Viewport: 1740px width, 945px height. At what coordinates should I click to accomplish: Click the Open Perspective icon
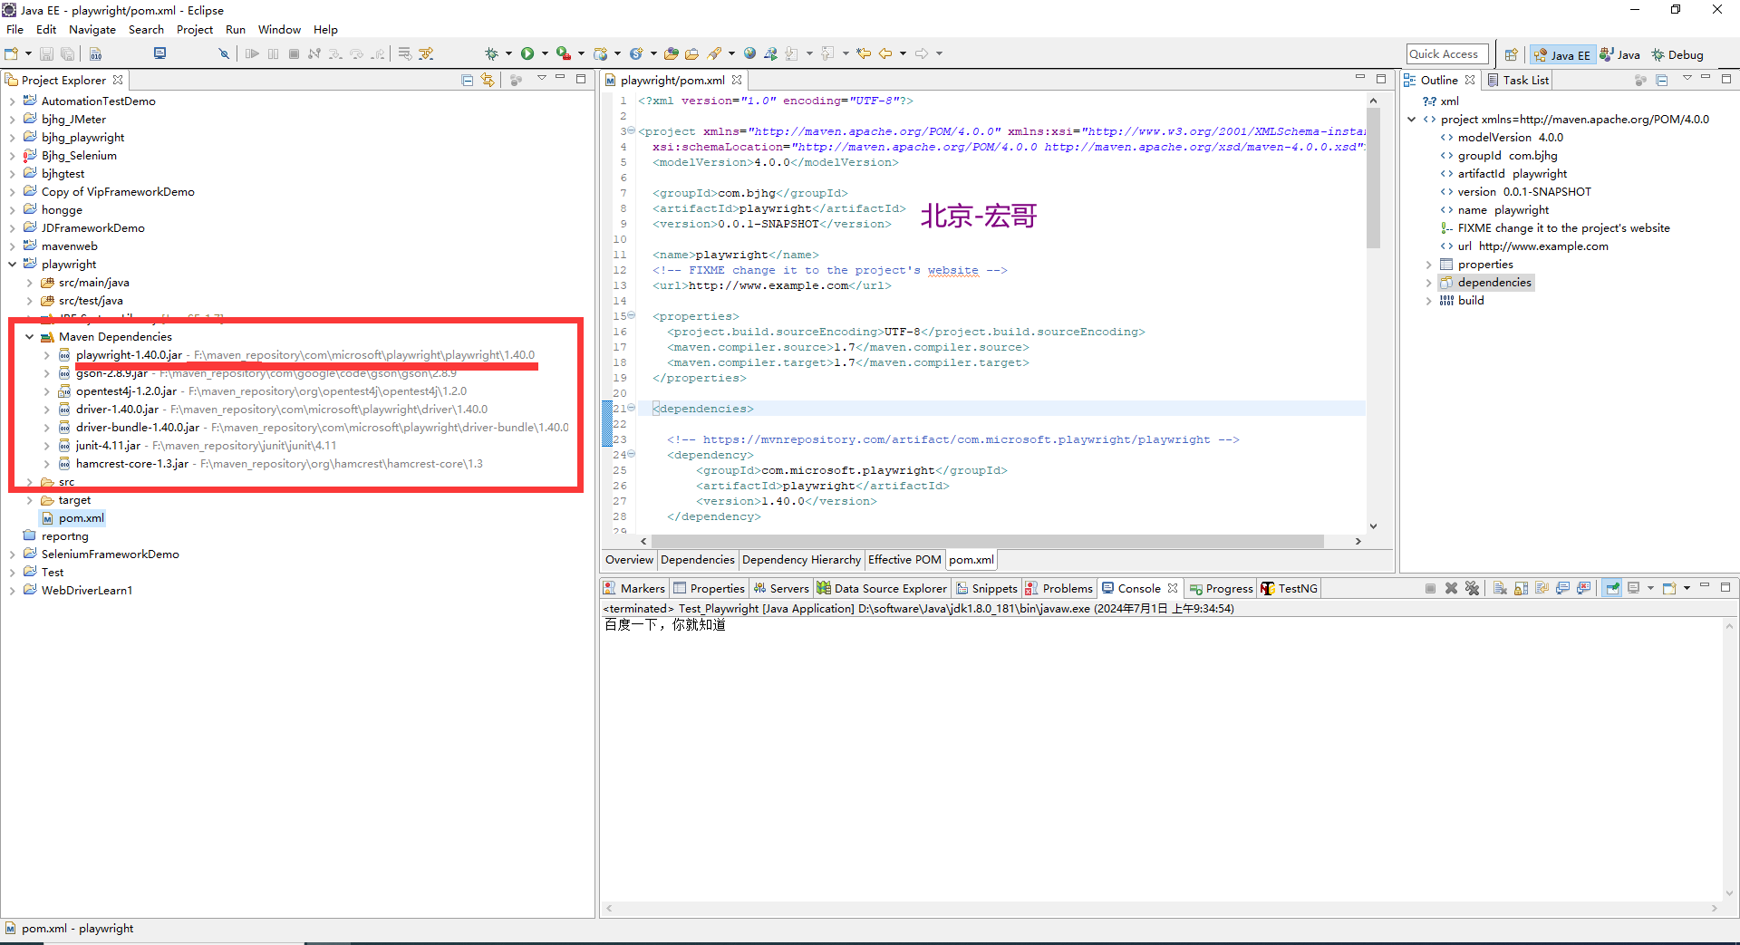point(1511,55)
